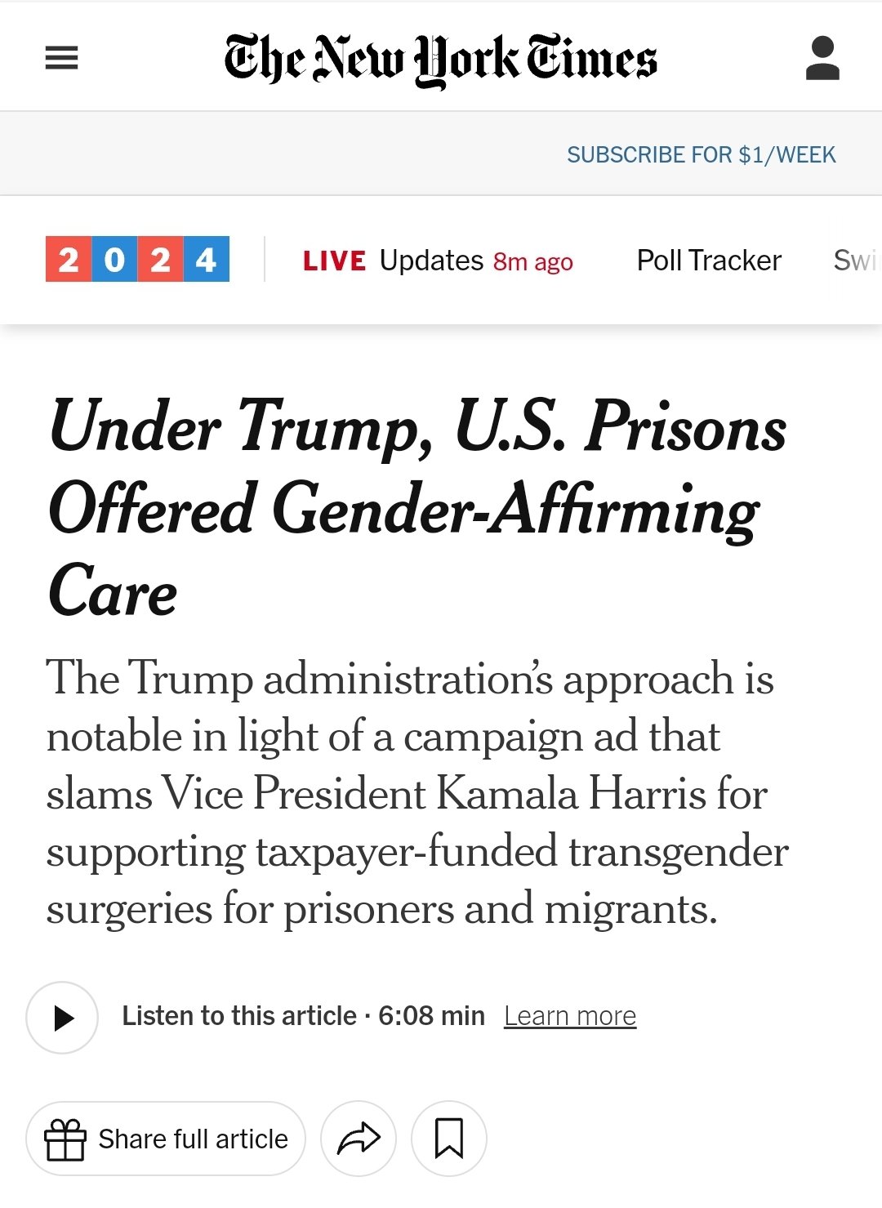The width and height of the screenshot is (882, 1208).
Task: Open the 2024 election badge
Action: coord(137,260)
